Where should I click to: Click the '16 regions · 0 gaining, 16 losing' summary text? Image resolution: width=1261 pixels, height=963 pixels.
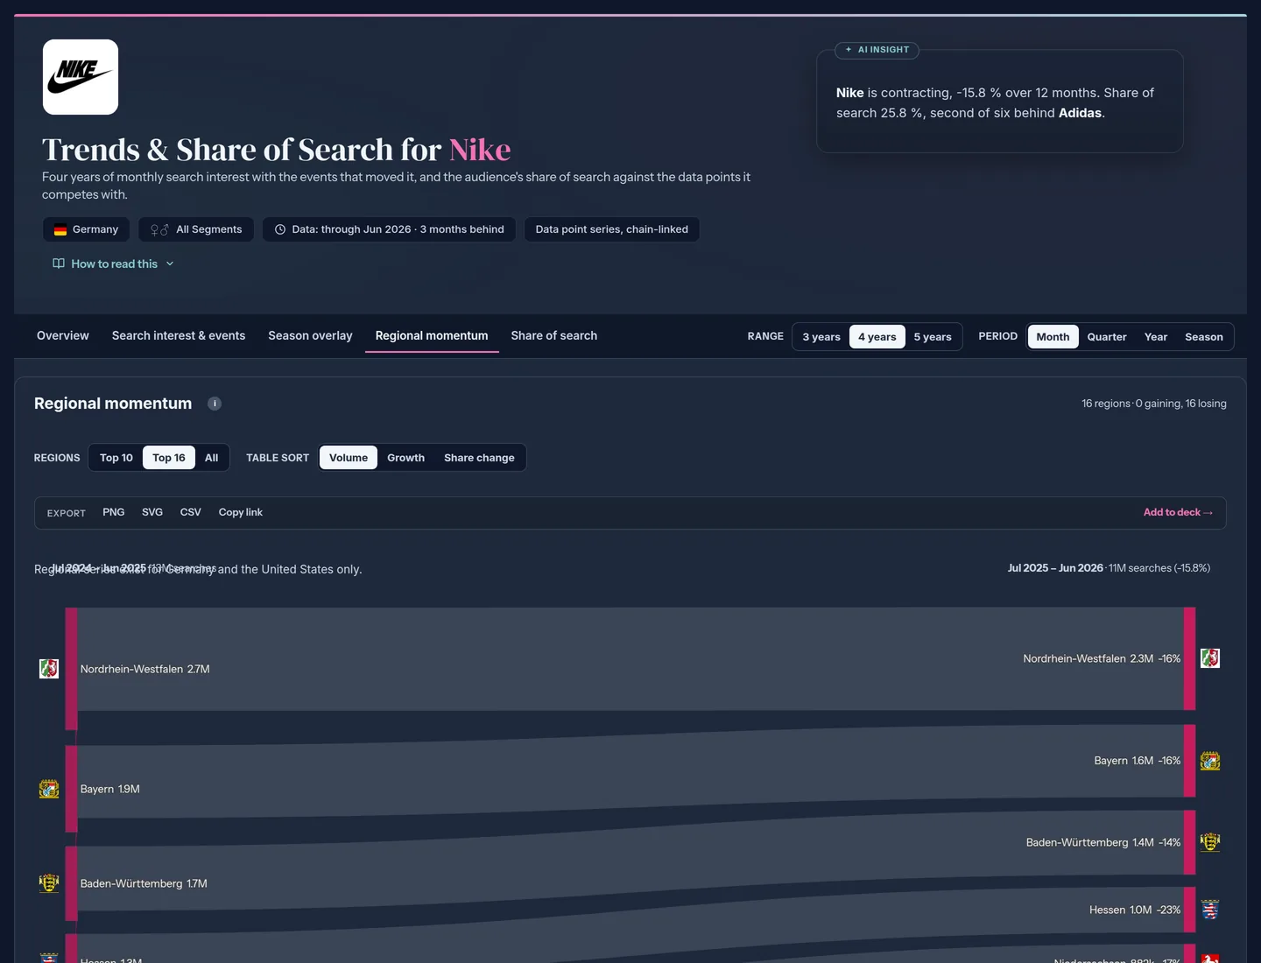click(x=1154, y=404)
